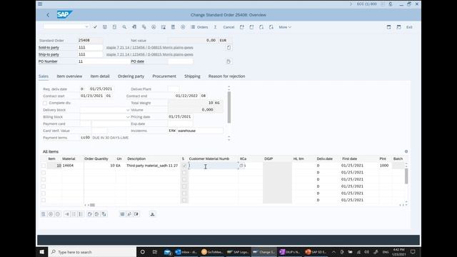The width and height of the screenshot is (457, 257).
Task: Open Task View on the taskbar
Action: pyautogui.click(x=155, y=252)
